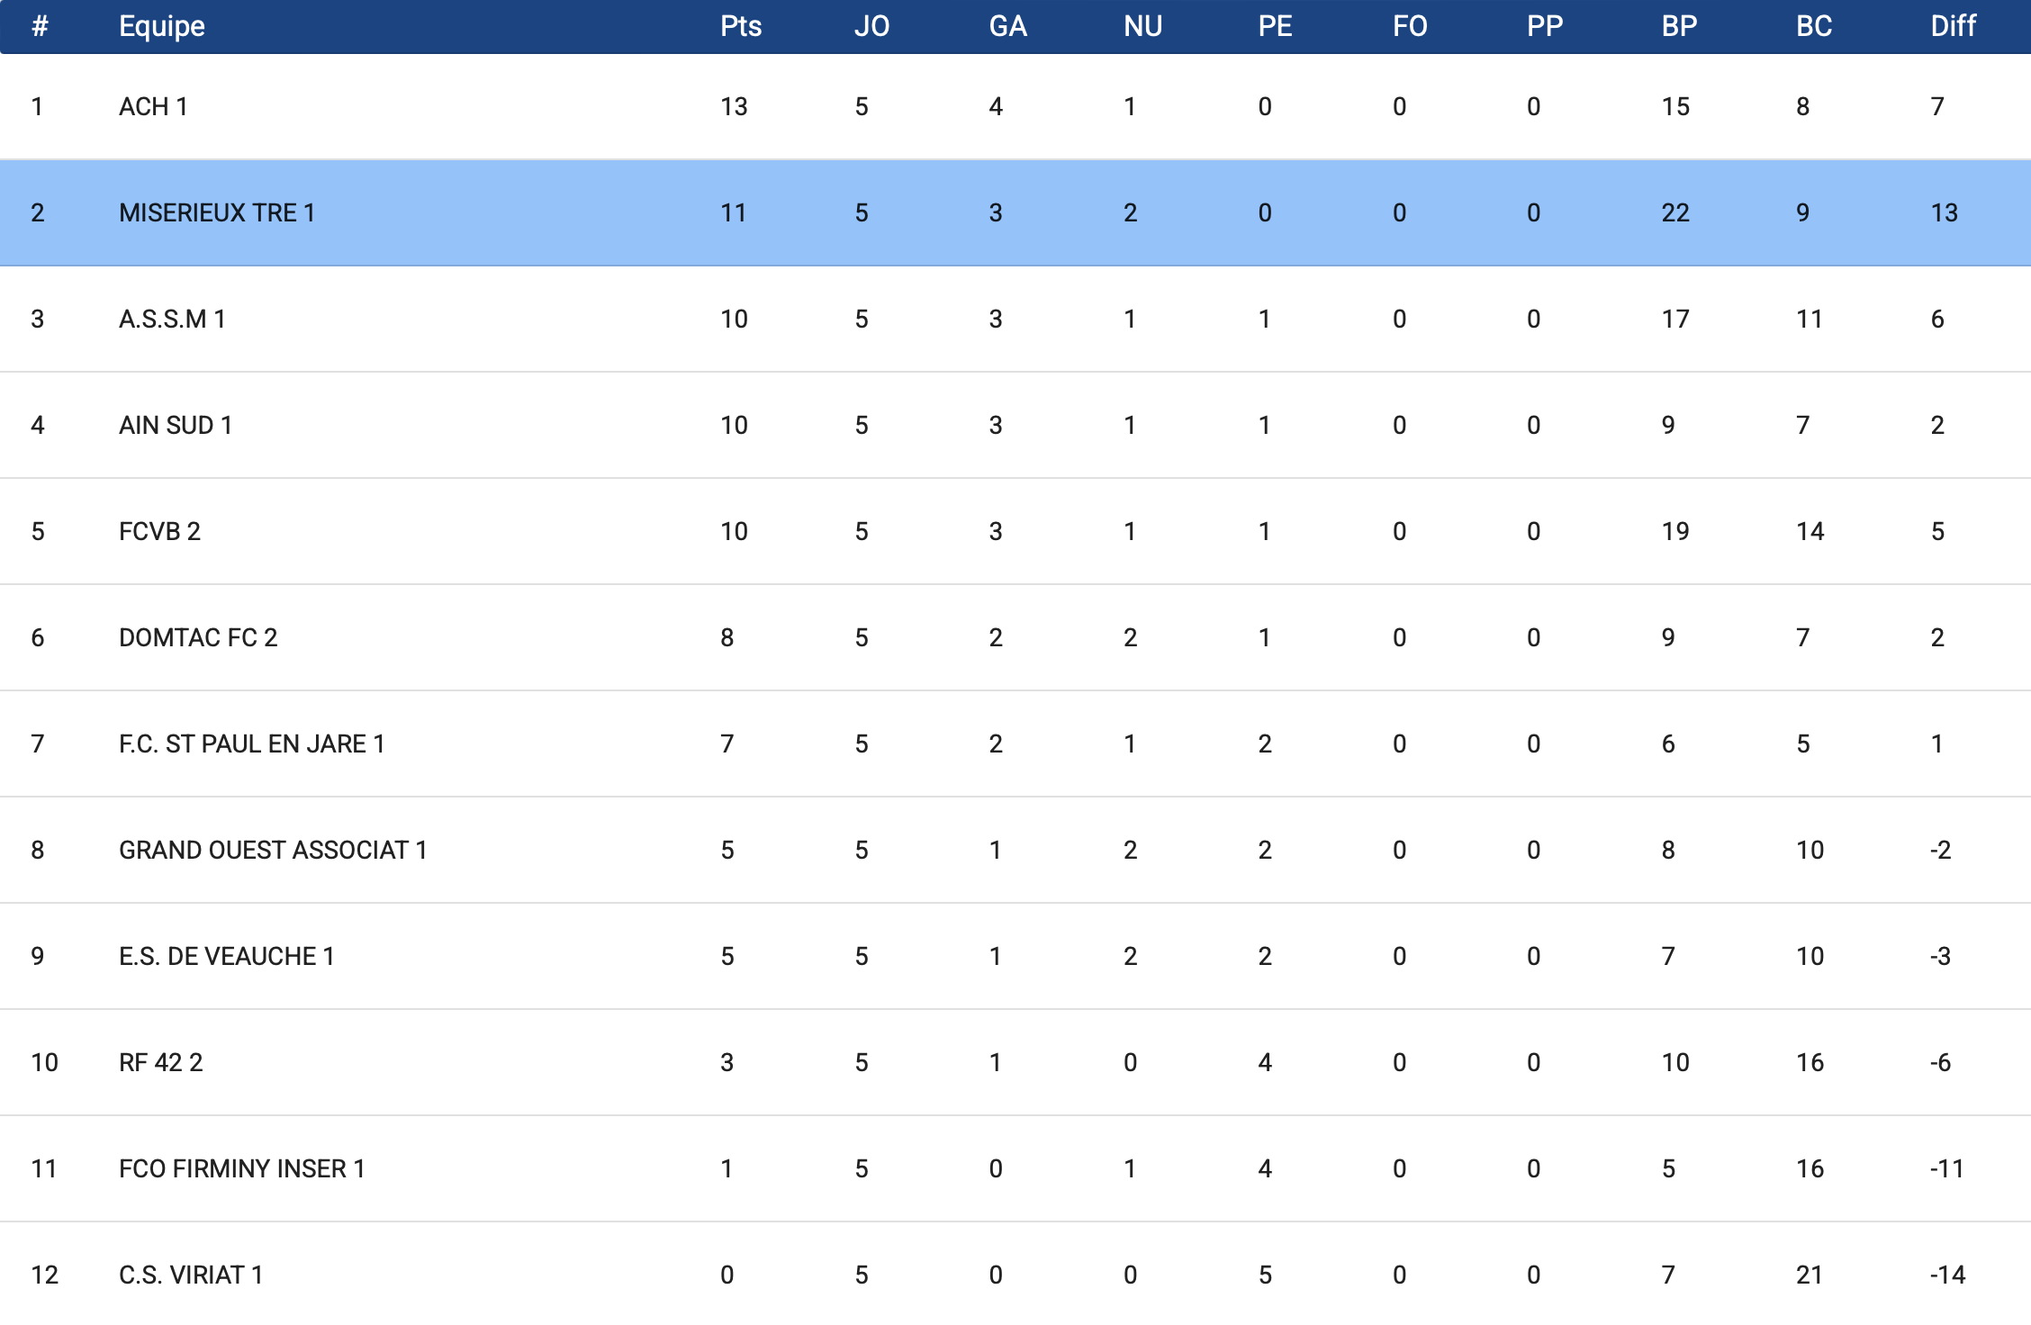Select last-place team C.S. VIRIAT 1
Image resolution: width=2031 pixels, height=1325 pixels.
click(190, 1275)
